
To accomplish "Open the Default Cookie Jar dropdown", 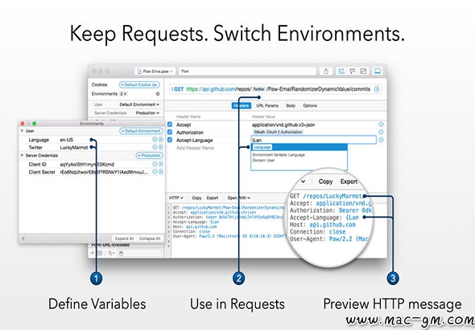I will [x=139, y=85].
